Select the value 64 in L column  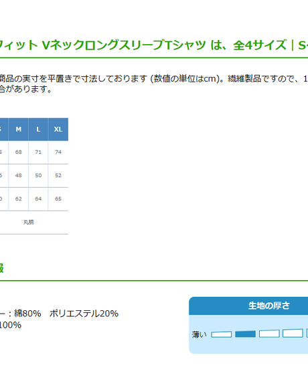(38, 199)
